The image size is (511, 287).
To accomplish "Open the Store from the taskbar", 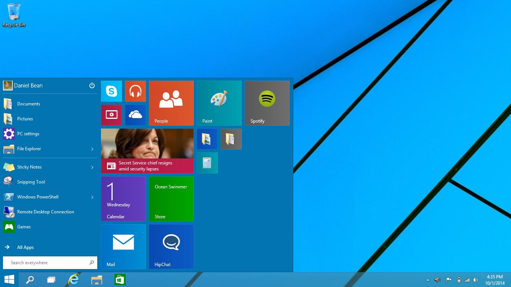I will [x=120, y=280].
